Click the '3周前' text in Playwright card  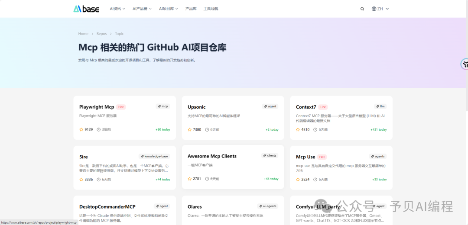click(x=107, y=130)
